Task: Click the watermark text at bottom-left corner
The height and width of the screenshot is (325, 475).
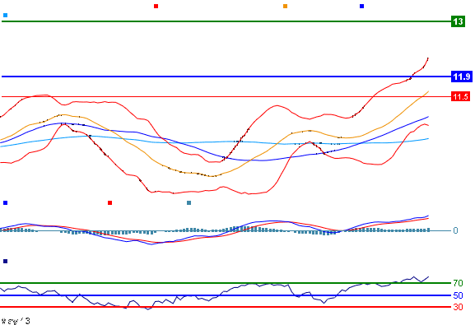Action: (x=16, y=321)
